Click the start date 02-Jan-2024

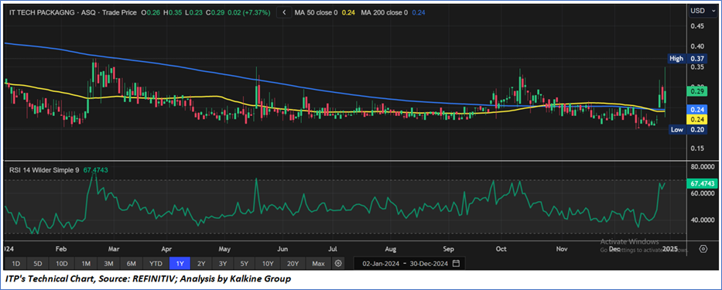click(380, 263)
